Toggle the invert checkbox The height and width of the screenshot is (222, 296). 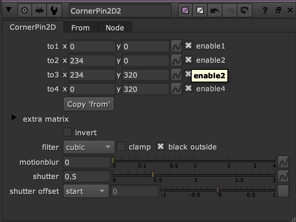(67, 132)
